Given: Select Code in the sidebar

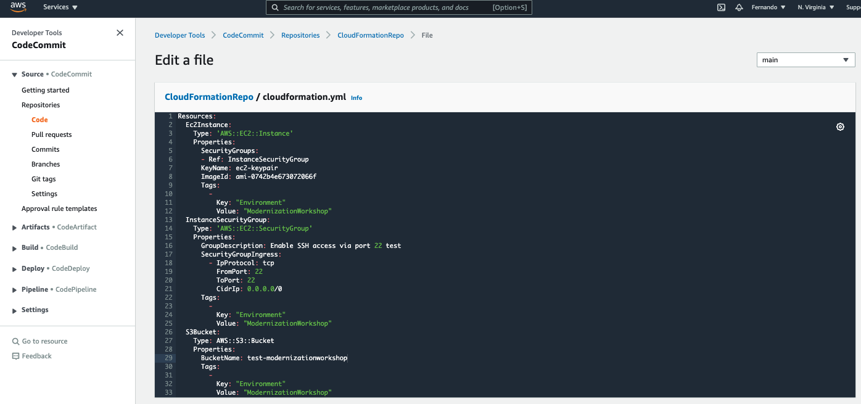Looking at the screenshot, I should (39, 120).
